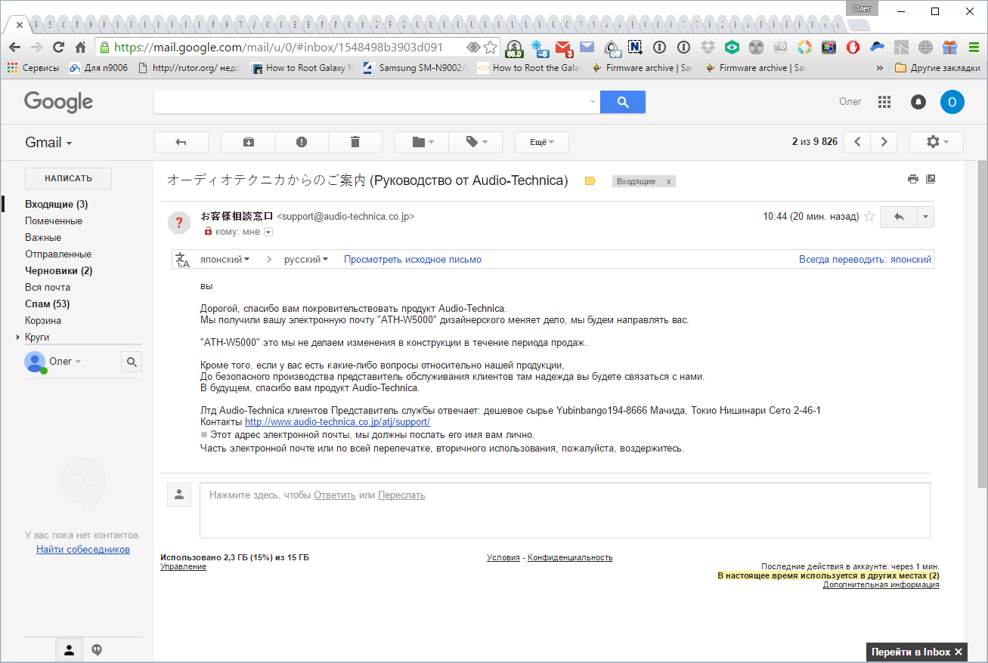This screenshot has height=663, width=988.
Task: Open Входящие (3) folder
Action: 57,204
